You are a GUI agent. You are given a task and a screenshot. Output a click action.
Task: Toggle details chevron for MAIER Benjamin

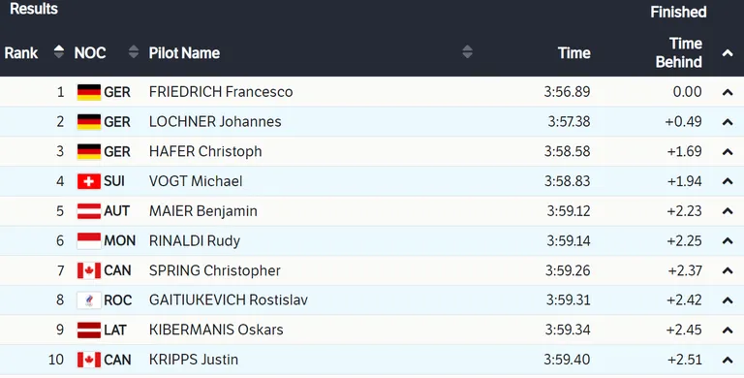[728, 211]
